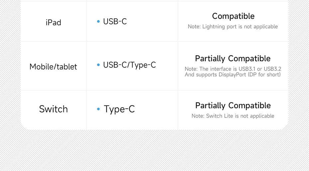Click the blue bullet beside USB-C in the iPad row

click(98, 22)
